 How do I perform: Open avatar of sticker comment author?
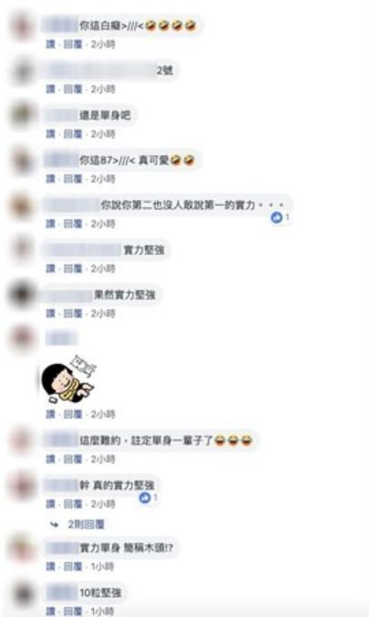pyautogui.click(x=23, y=339)
